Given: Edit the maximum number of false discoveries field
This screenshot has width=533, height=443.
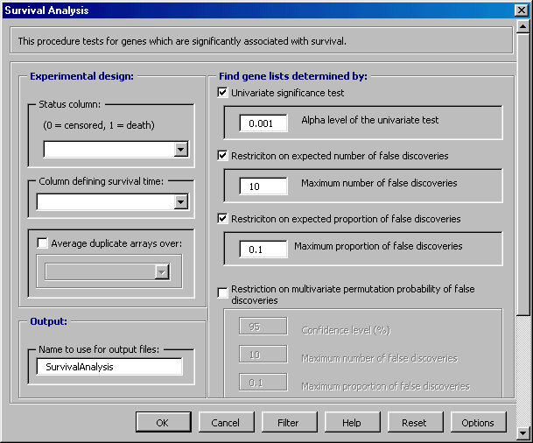Looking at the screenshot, I should pos(263,186).
